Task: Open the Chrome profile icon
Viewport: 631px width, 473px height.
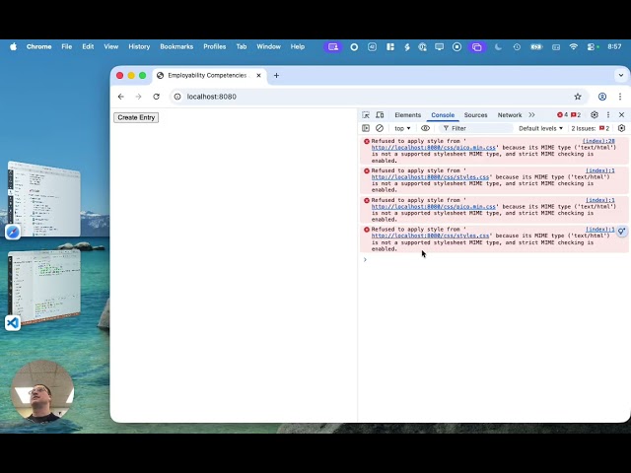Action: coord(601,97)
